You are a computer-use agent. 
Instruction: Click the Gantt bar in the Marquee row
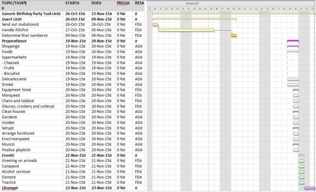coord(296,96)
